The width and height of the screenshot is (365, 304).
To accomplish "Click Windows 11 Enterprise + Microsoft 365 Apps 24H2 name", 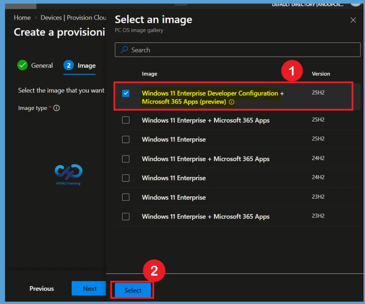I will (x=206, y=159).
